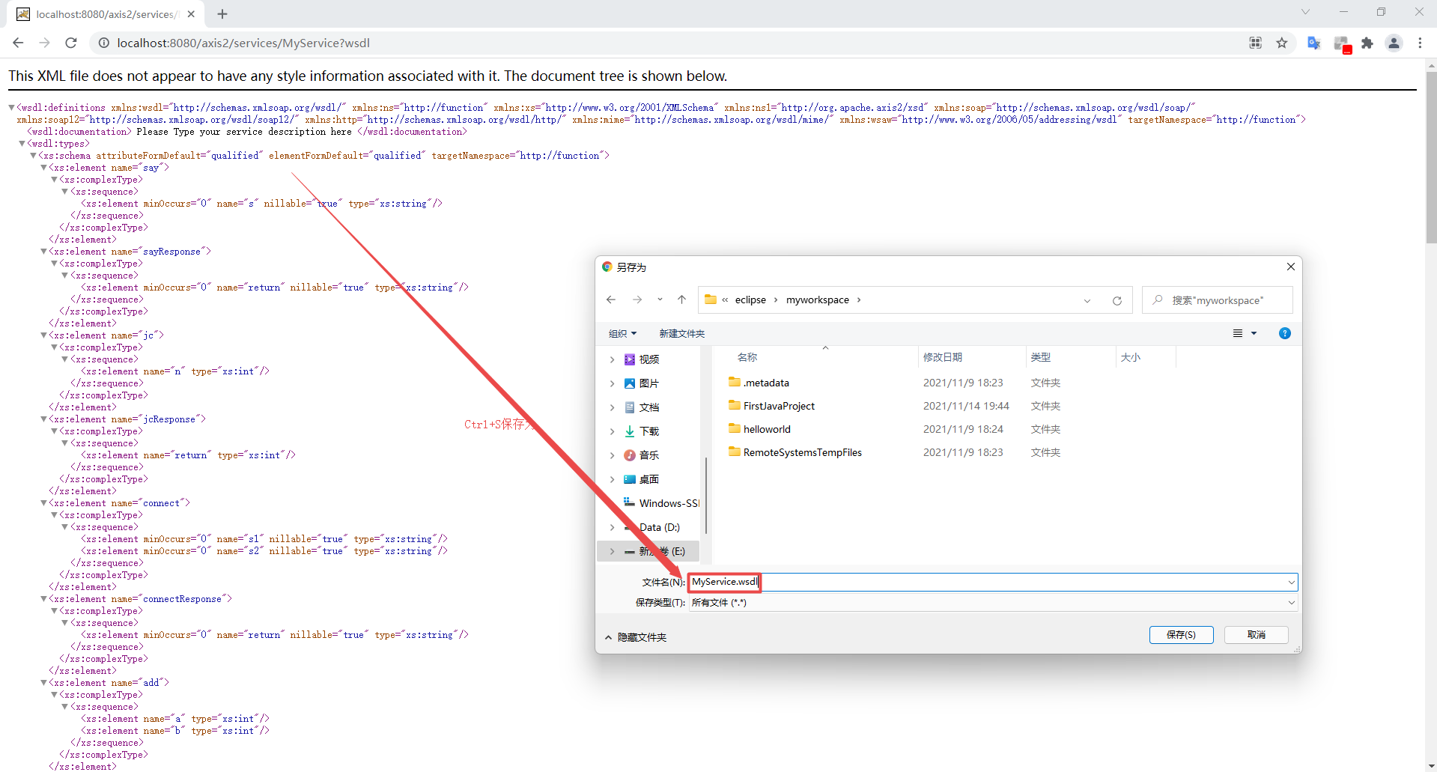Open the help icon in dialog
The width and height of the screenshot is (1437, 772).
(1285, 333)
